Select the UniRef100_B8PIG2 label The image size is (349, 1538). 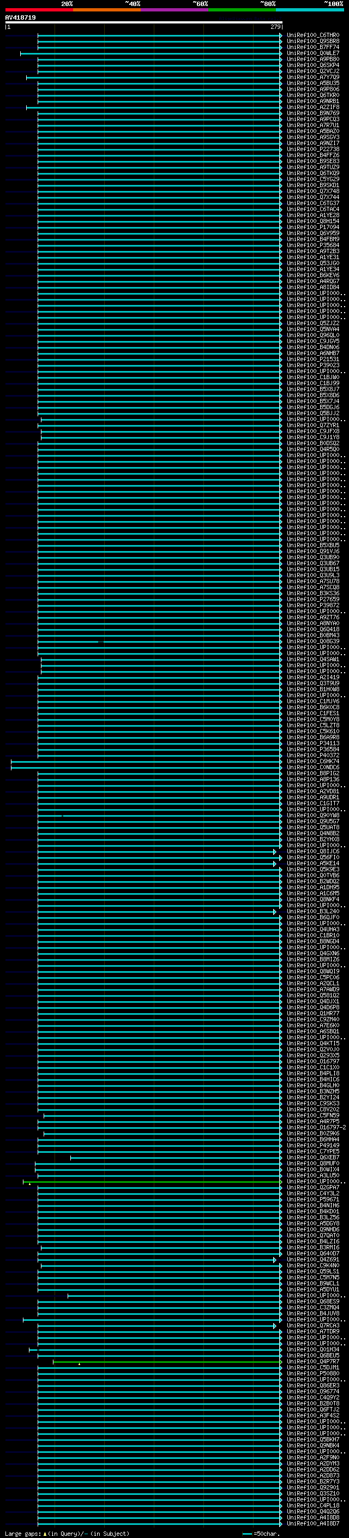click(x=312, y=773)
